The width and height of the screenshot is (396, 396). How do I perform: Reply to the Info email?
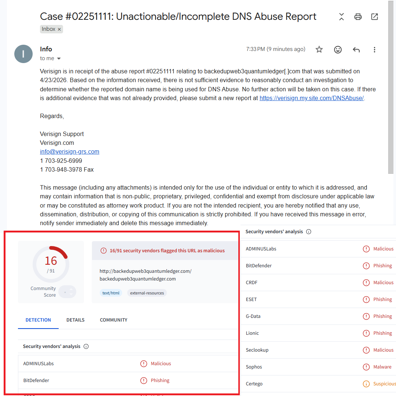(356, 50)
